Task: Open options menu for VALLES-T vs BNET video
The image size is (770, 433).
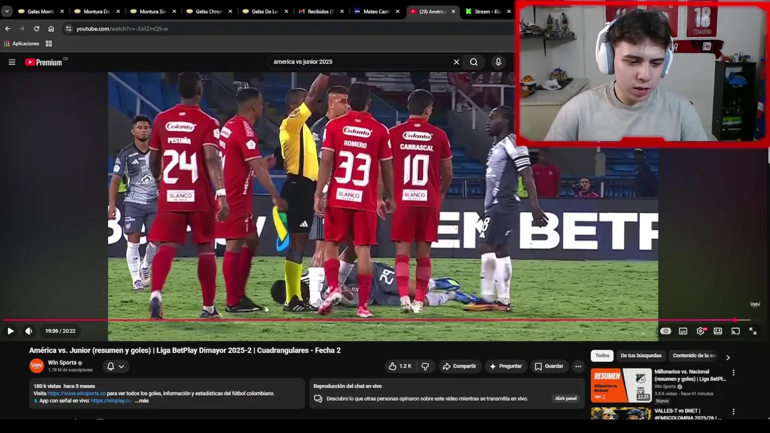Action: 733,412
